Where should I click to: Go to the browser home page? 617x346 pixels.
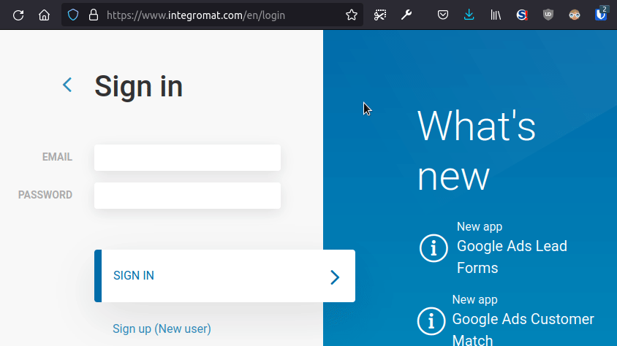(x=44, y=15)
